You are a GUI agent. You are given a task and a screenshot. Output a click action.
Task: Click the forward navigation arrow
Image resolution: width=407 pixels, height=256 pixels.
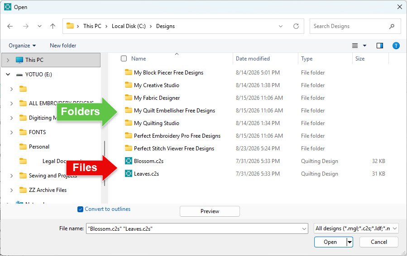pos(25,26)
